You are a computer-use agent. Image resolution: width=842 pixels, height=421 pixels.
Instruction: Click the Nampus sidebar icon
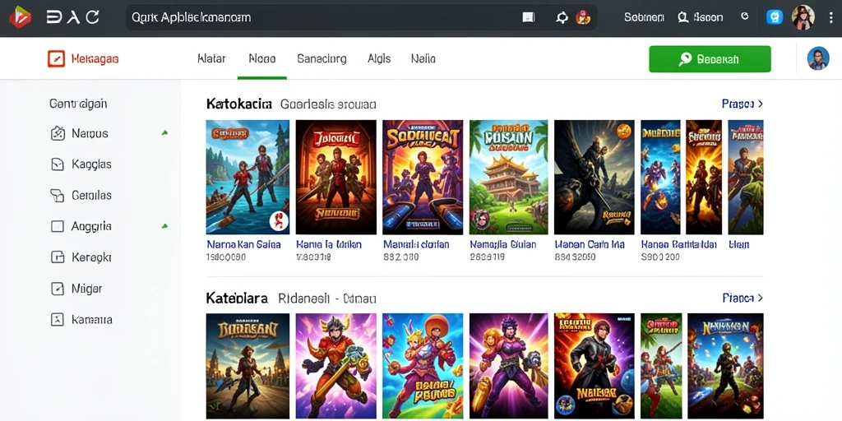click(58, 133)
